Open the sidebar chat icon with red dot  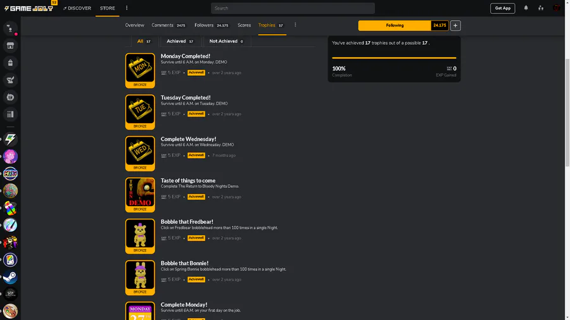[x=10, y=28]
